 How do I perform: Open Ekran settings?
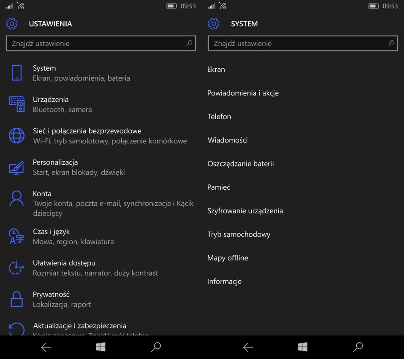point(216,69)
